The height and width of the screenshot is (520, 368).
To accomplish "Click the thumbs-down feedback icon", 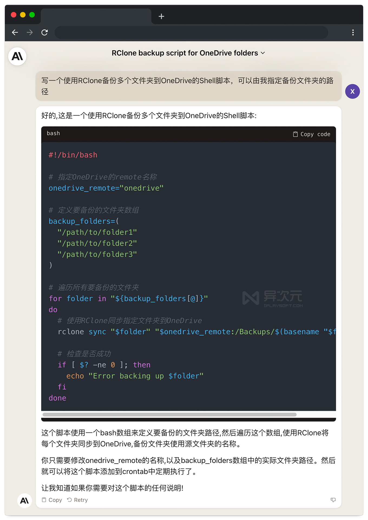I will [x=333, y=500].
